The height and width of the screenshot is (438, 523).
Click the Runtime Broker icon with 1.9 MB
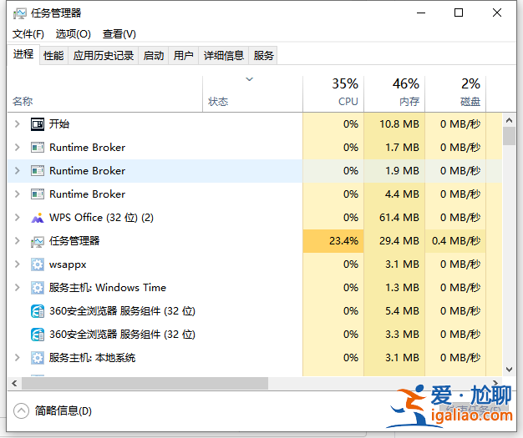click(x=38, y=171)
